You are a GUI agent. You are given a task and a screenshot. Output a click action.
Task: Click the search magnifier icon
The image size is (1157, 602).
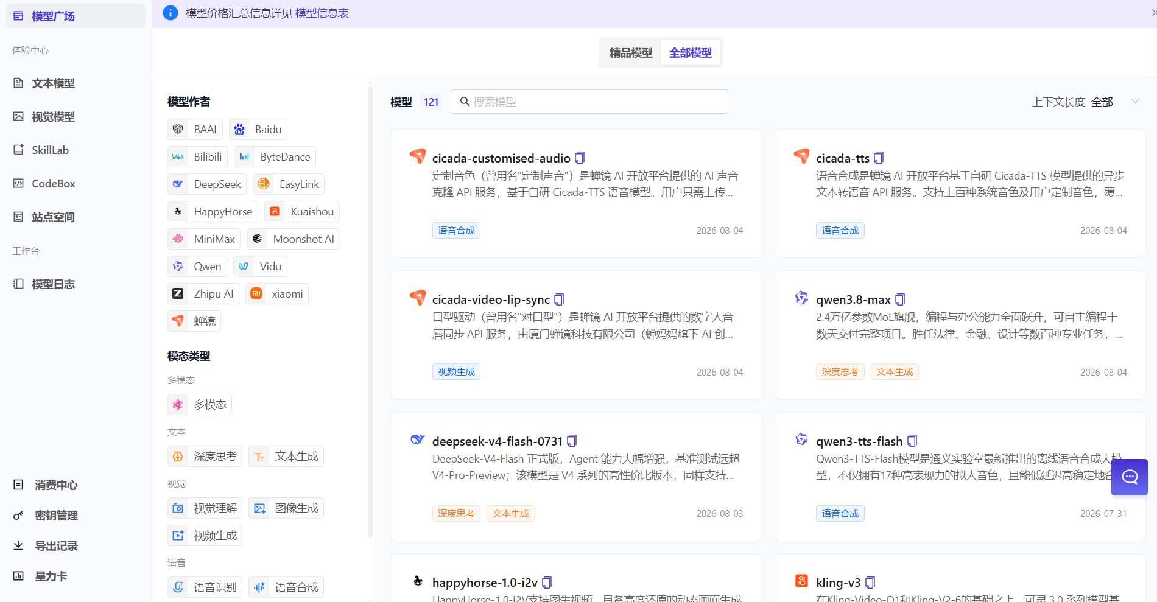pyautogui.click(x=465, y=102)
